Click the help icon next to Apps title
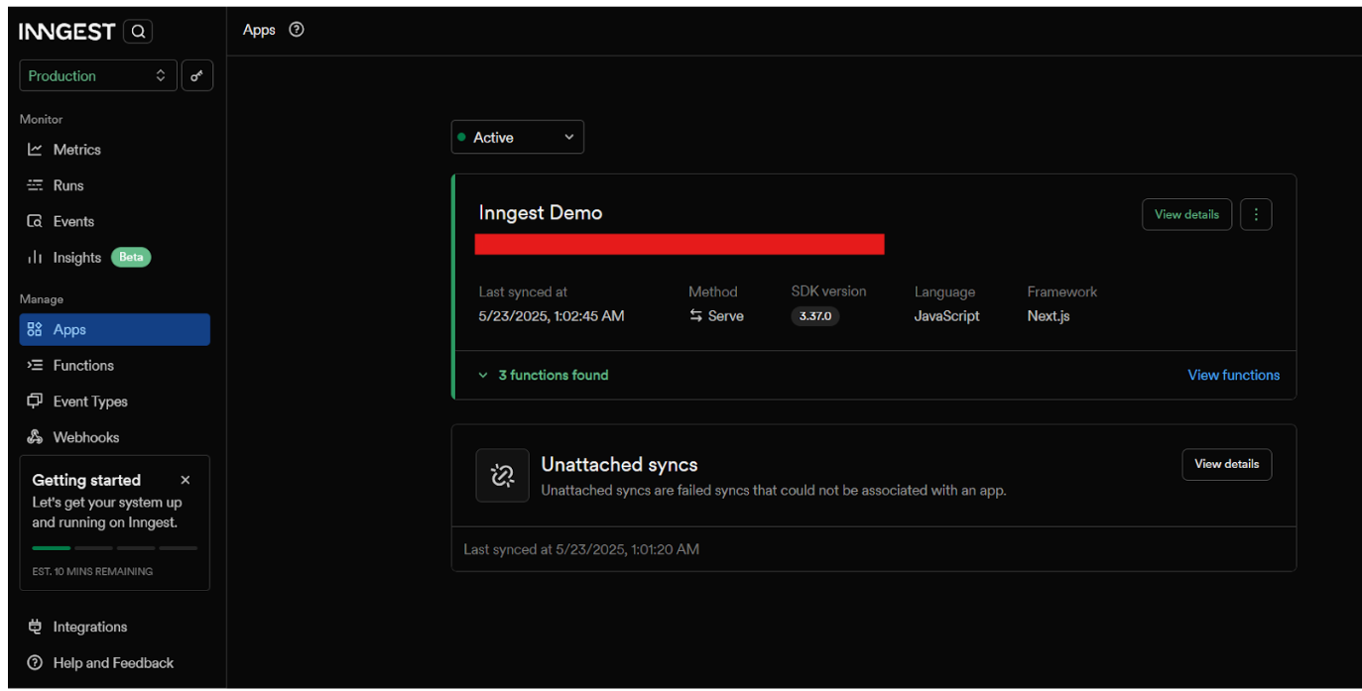Viewport: 1362px width, 691px height. point(296,30)
